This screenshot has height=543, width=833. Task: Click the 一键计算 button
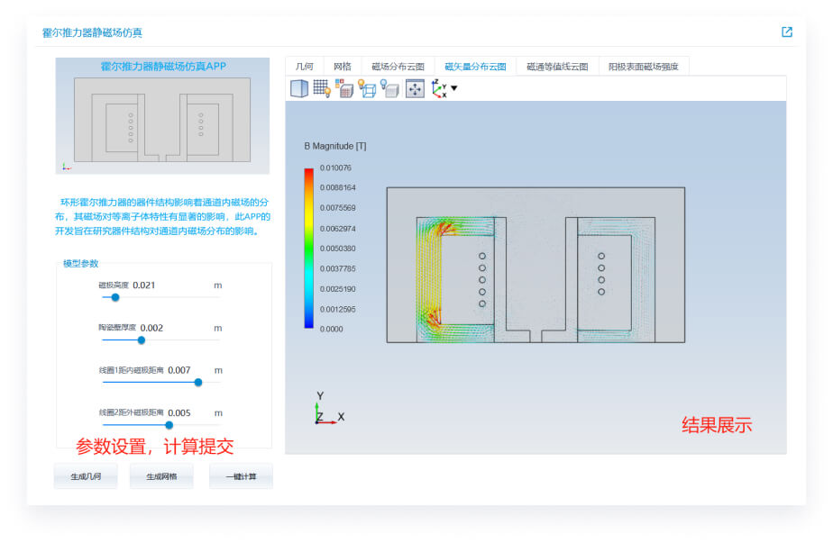(241, 477)
